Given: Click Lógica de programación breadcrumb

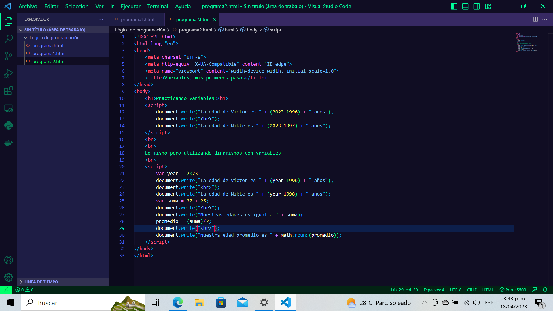Looking at the screenshot, I should (x=140, y=30).
